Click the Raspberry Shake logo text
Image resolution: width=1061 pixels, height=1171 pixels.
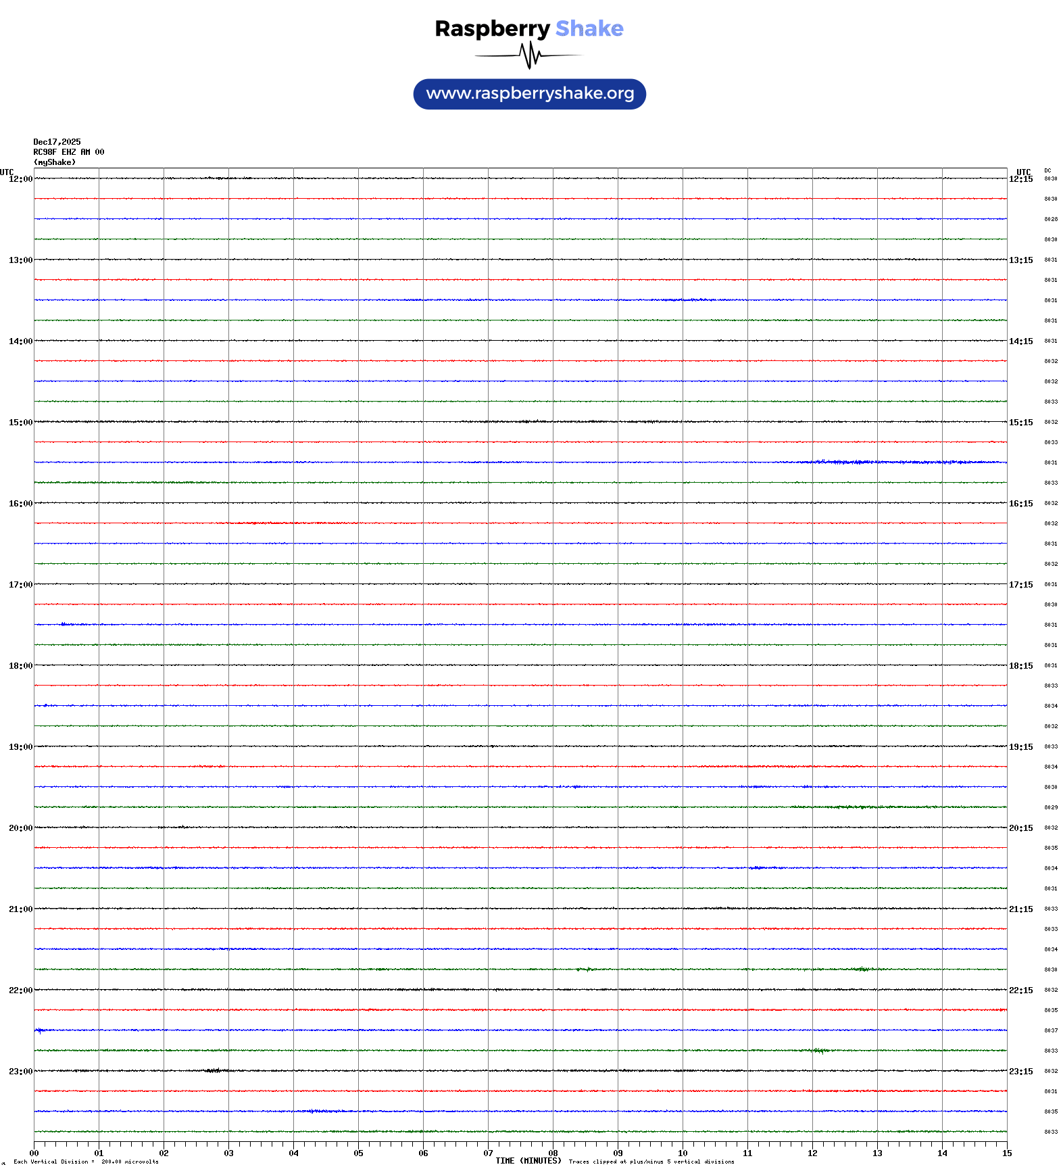point(529,28)
